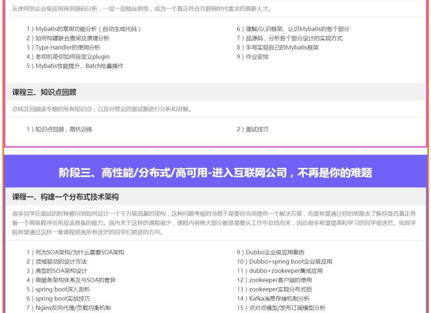Select '4）微服务架构体系及与SOA的差异' item
Viewport: 431px width, 313px height.
point(71,280)
